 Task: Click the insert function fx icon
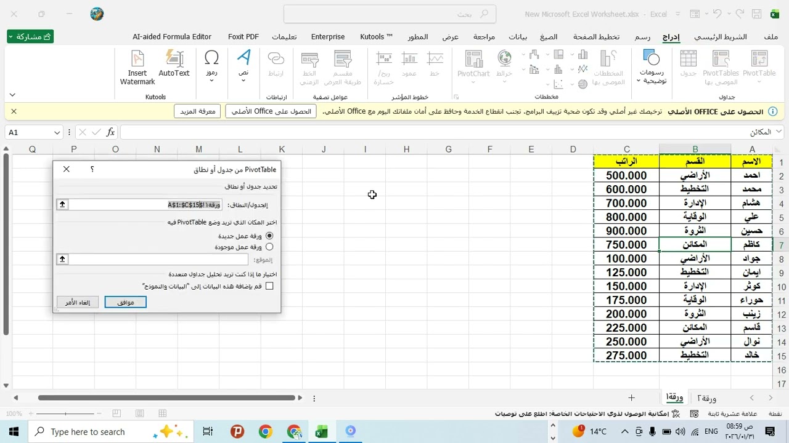click(x=111, y=132)
